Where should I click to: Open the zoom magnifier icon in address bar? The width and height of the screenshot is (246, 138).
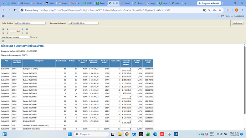210,10
